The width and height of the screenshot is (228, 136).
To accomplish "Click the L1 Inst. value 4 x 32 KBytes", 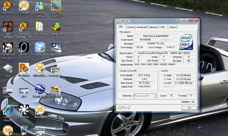I will (184, 79).
